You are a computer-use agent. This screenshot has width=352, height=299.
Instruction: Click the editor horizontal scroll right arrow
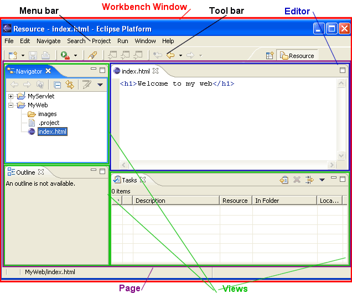click(x=332, y=165)
